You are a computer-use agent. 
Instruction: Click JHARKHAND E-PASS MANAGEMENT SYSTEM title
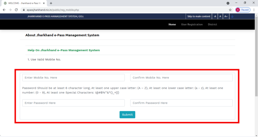coord(55,16)
